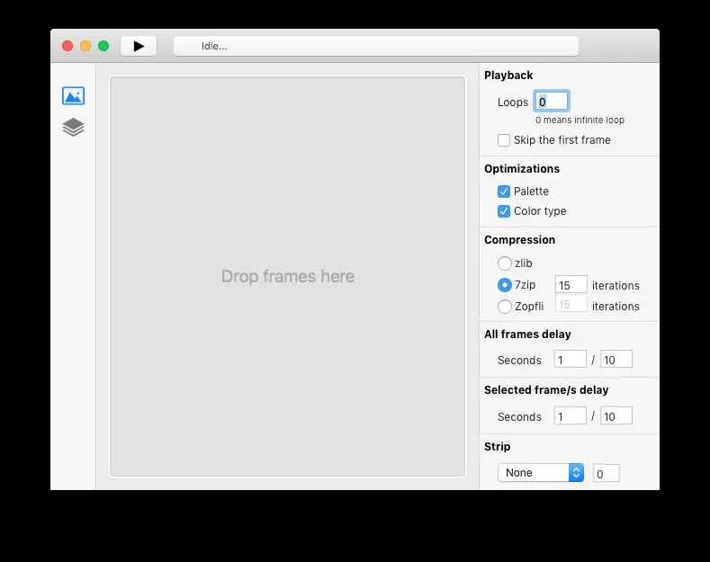Open the layers stack sidebar icon

[74, 127]
